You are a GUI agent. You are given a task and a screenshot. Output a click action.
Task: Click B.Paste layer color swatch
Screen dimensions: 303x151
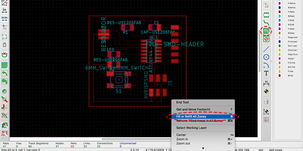[x=279, y=16]
